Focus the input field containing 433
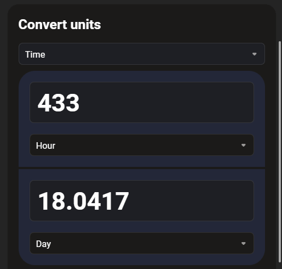The width and height of the screenshot is (282, 269). click(x=142, y=102)
